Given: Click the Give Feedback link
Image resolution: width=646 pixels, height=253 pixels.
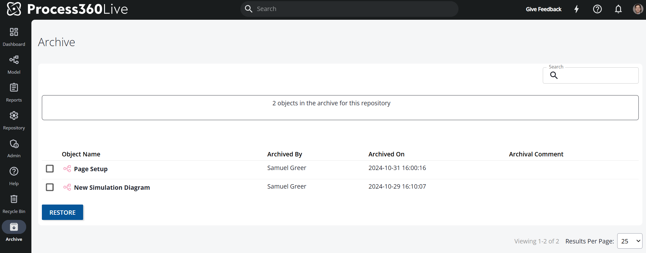Looking at the screenshot, I should tap(543, 9).
